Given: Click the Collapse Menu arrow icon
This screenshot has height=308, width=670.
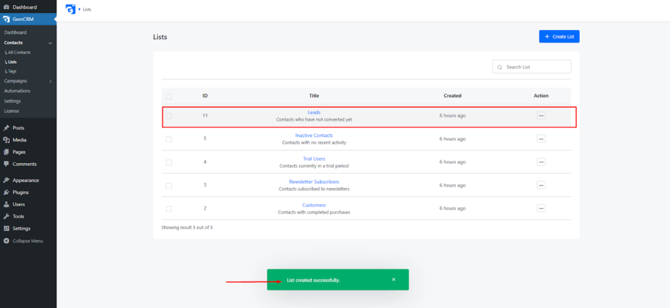Looking at the screenshot, I should point(7,241).
